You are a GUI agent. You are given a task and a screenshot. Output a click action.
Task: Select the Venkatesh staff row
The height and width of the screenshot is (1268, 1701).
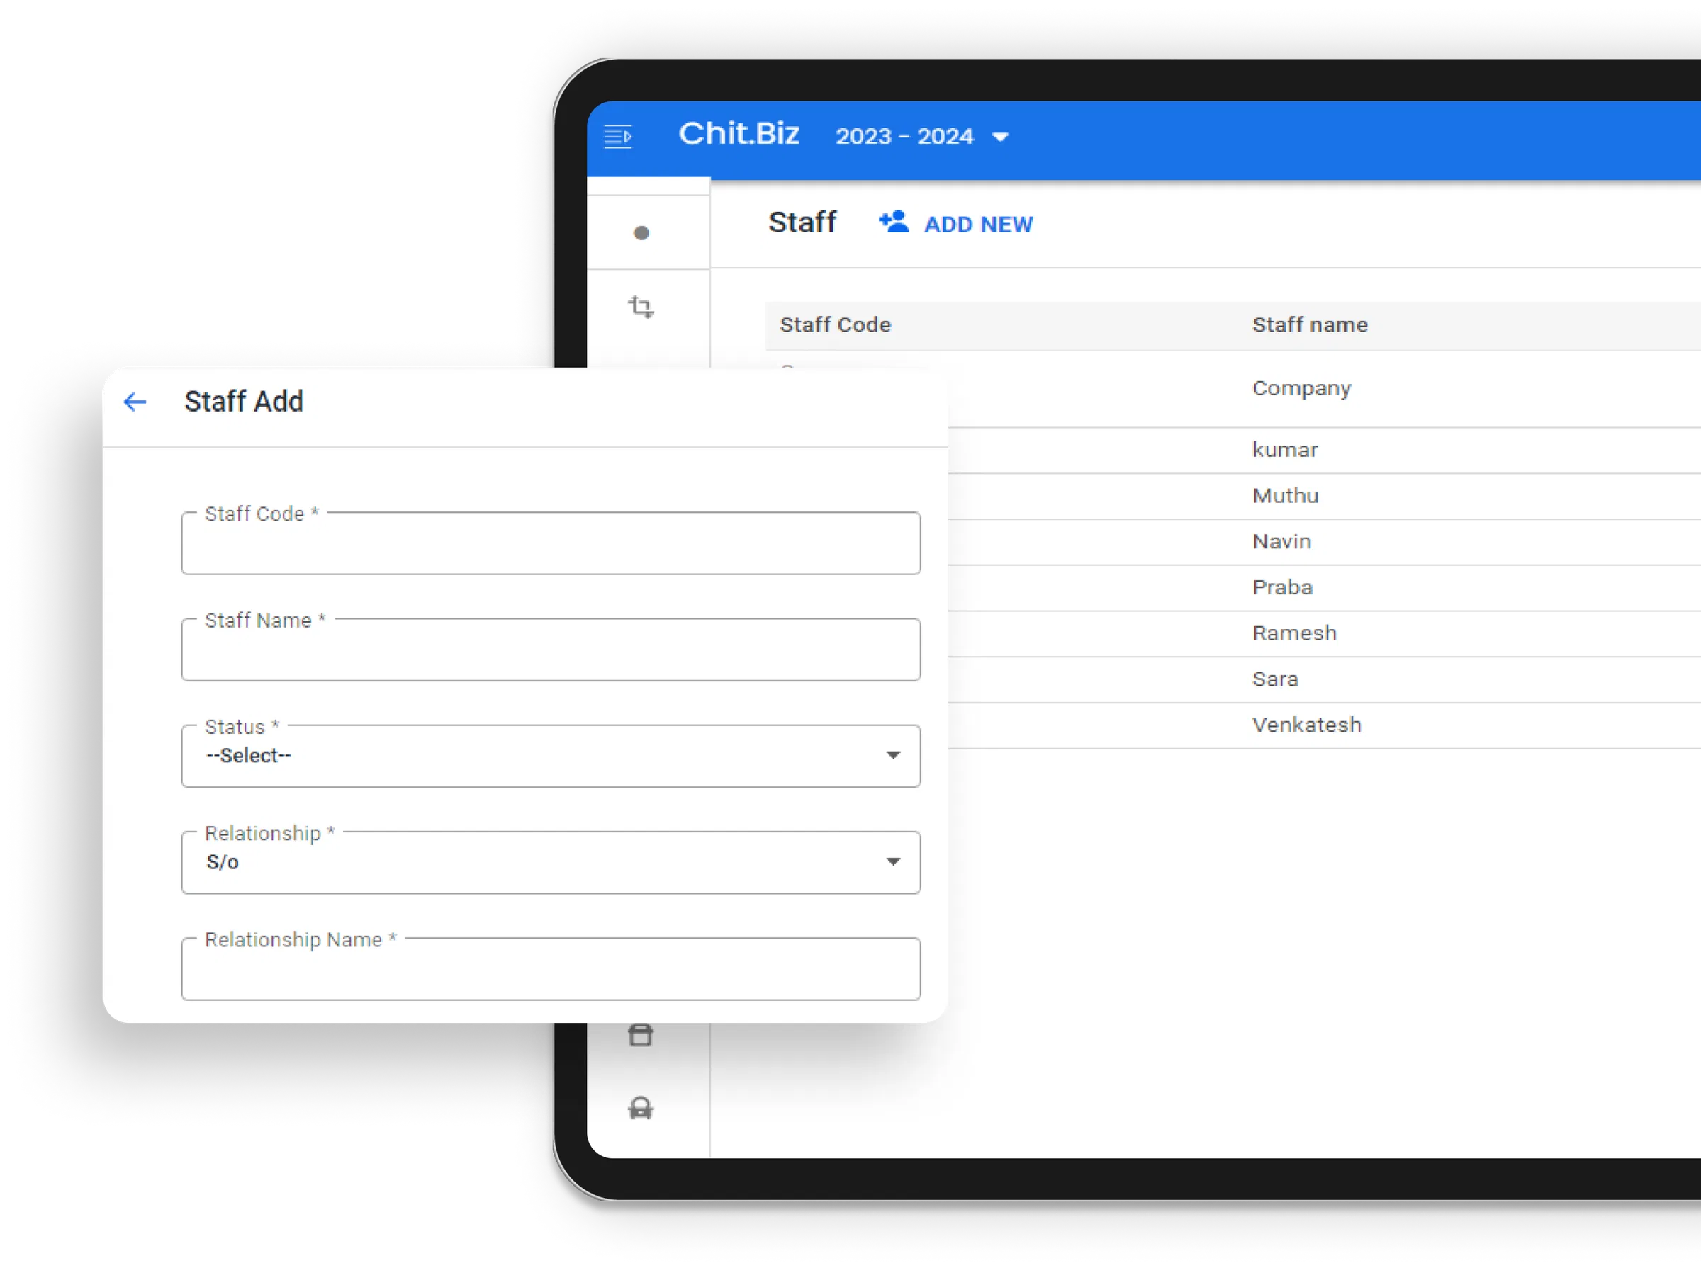pos(1324,725)
